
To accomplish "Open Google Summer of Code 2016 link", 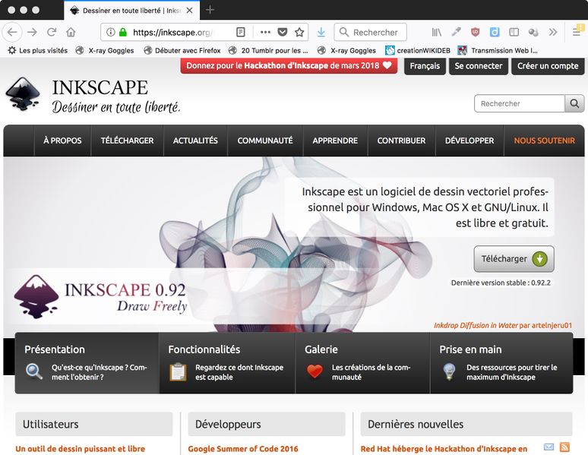I will [x=243, y=449].
